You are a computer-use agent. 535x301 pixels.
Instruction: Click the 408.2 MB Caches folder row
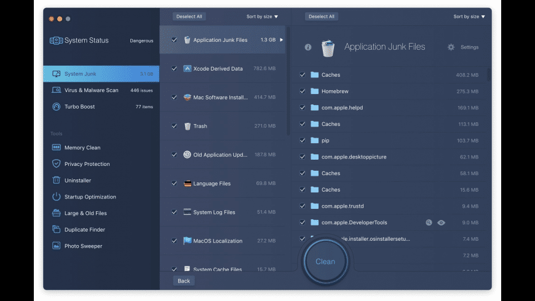(x=389, y=75)
